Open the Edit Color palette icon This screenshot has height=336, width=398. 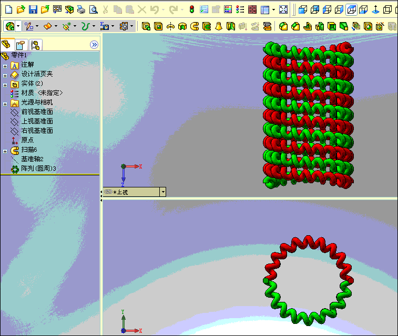(228, 9)
